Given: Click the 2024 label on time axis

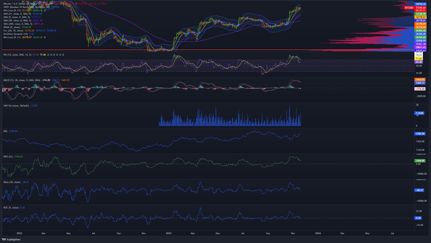Looking at the screenshot, I should 318,233.
